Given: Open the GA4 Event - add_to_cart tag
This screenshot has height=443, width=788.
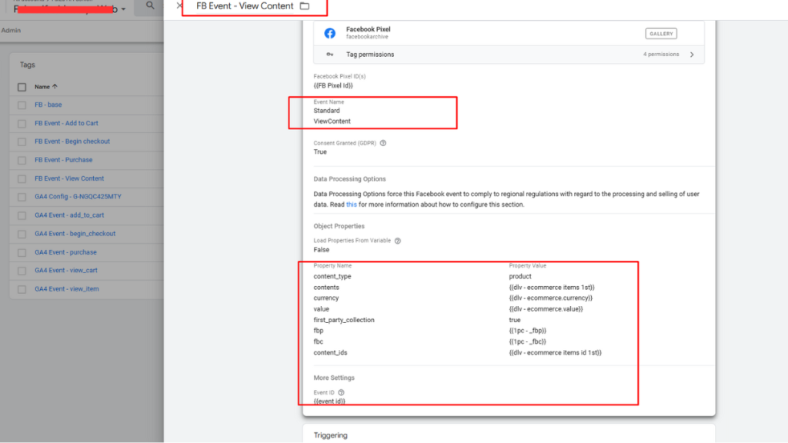Looking at the screenshot, I should 69,215.
